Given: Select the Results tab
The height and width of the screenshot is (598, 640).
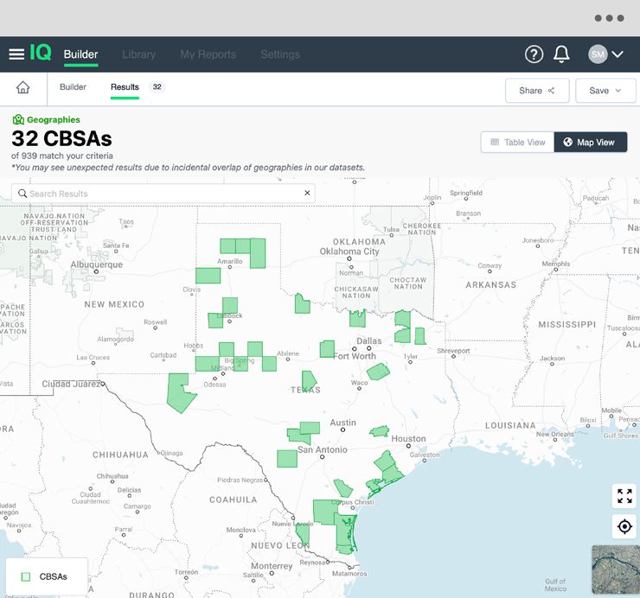Looking at the screenshot, I should click(x=125, y=87).
